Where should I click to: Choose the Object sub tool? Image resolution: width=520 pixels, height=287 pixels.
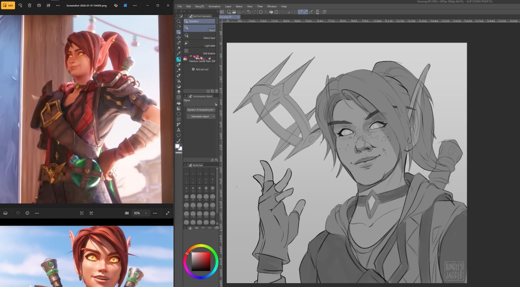click(x=200, y=28)
